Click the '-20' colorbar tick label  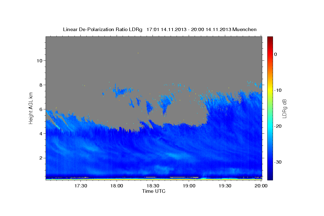278,126
